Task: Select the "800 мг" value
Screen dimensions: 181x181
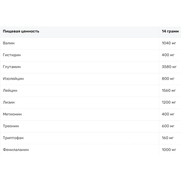Action: [x=168, y=79]
